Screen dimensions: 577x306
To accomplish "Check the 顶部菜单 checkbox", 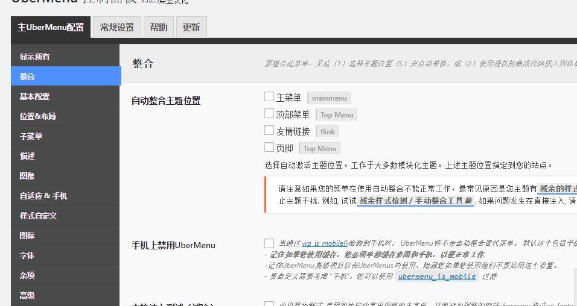I will pyautogui.click(x=269, y=113).
